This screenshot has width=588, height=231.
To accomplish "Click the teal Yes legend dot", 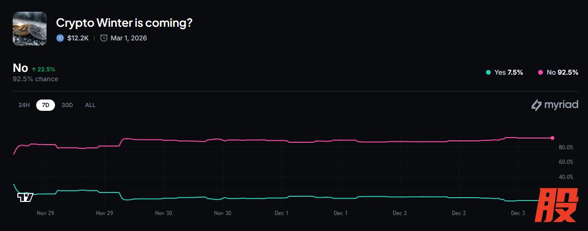I will coord(488,72).
